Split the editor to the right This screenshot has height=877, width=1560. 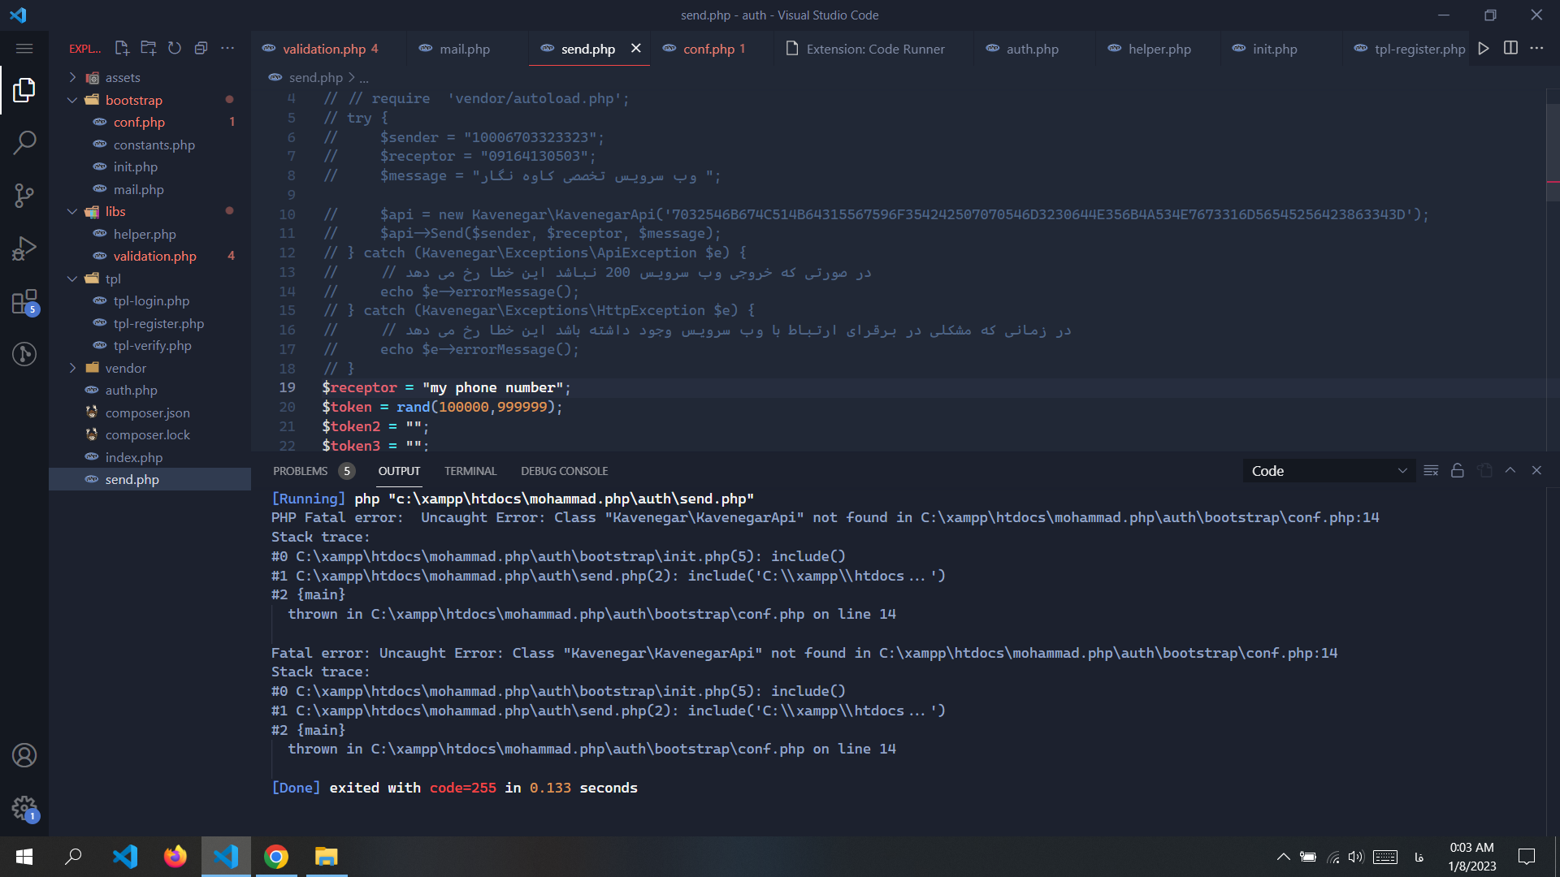(1510, 49)
